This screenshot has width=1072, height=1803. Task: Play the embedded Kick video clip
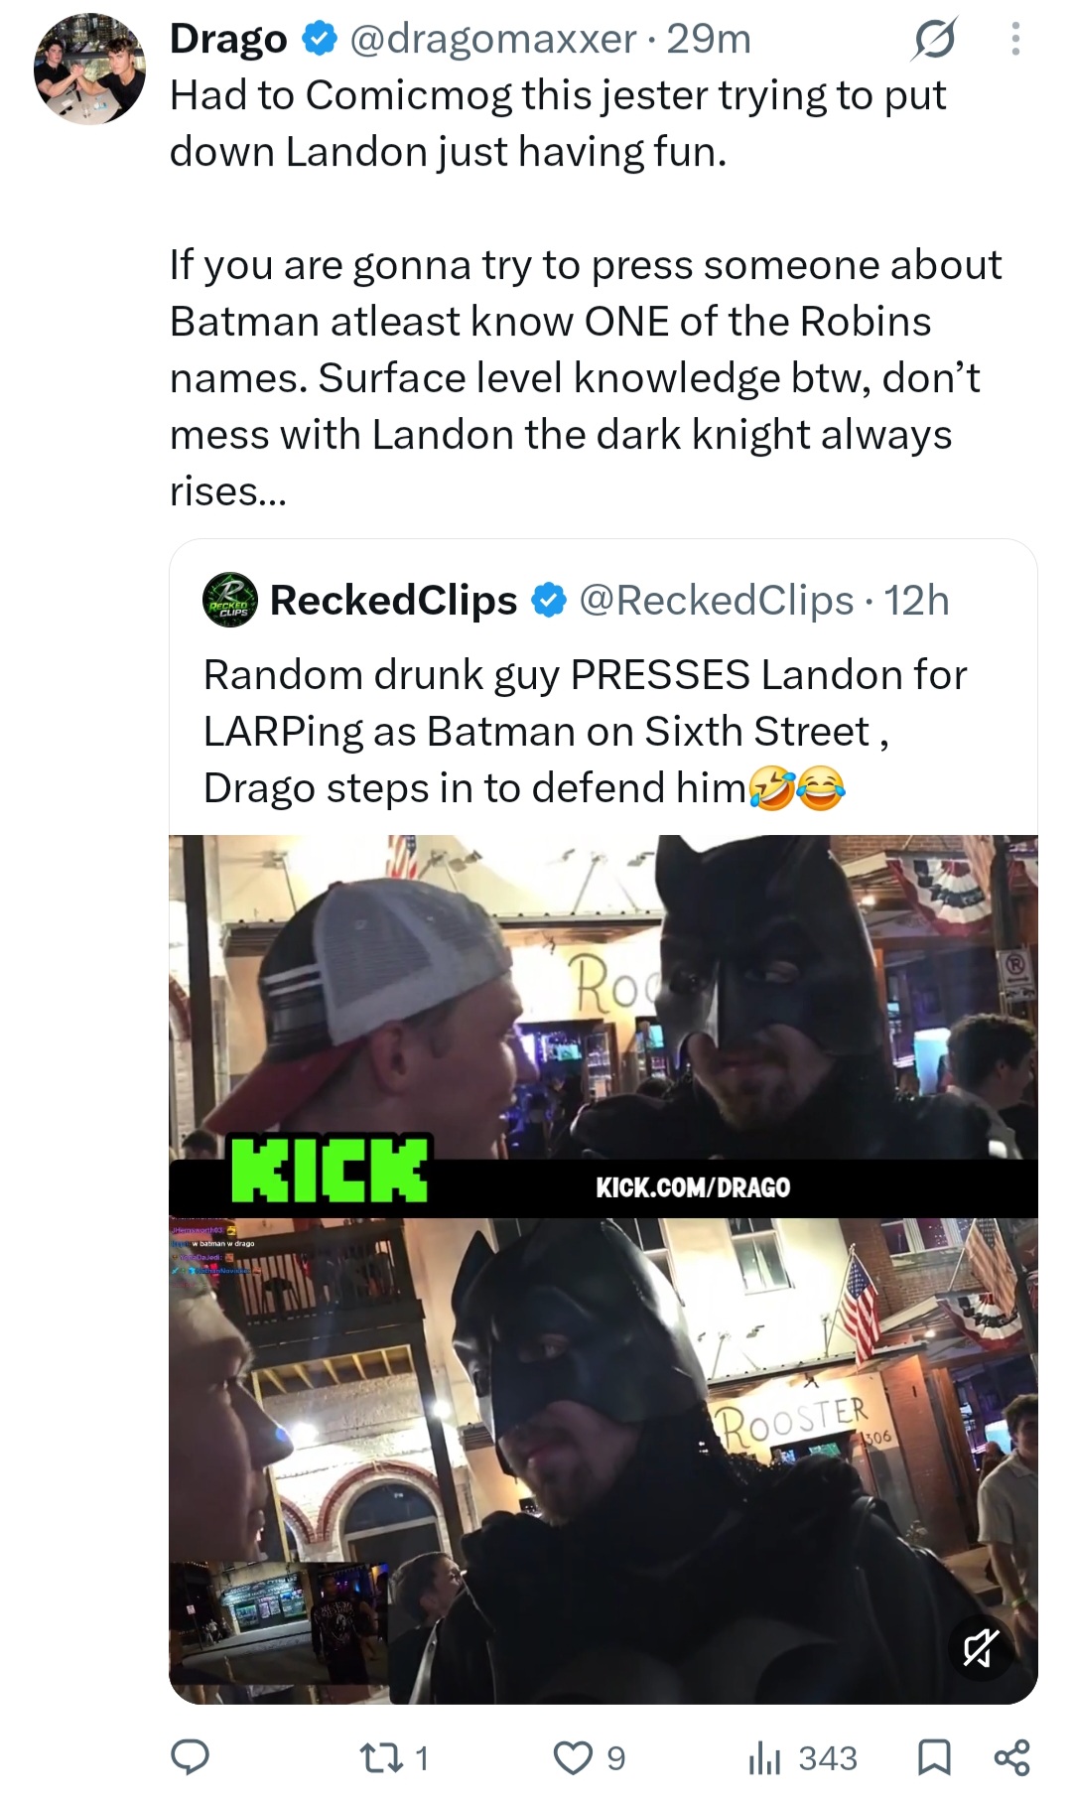click(x=603, y=1269)
